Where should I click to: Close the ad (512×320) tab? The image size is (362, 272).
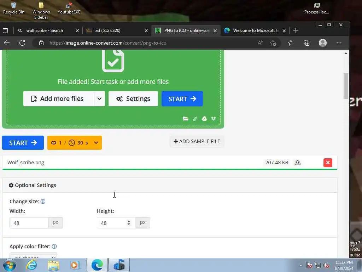click(146, 30)
